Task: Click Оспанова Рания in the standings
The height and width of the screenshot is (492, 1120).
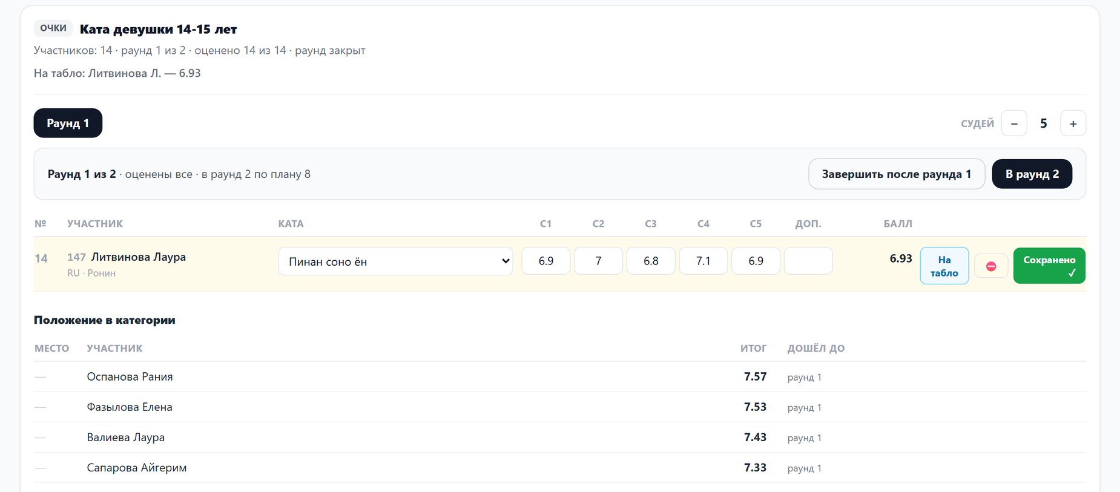Action: [130, 377]
